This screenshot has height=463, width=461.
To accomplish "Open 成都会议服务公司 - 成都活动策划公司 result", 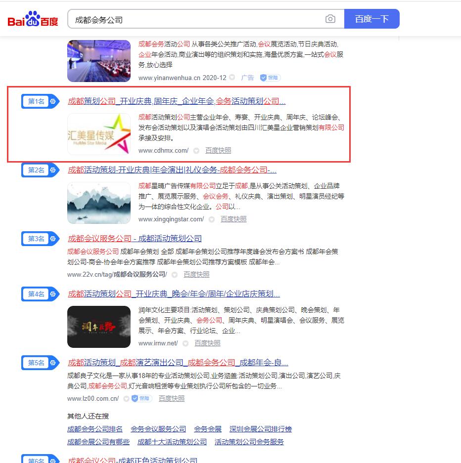I will [135, 239].
